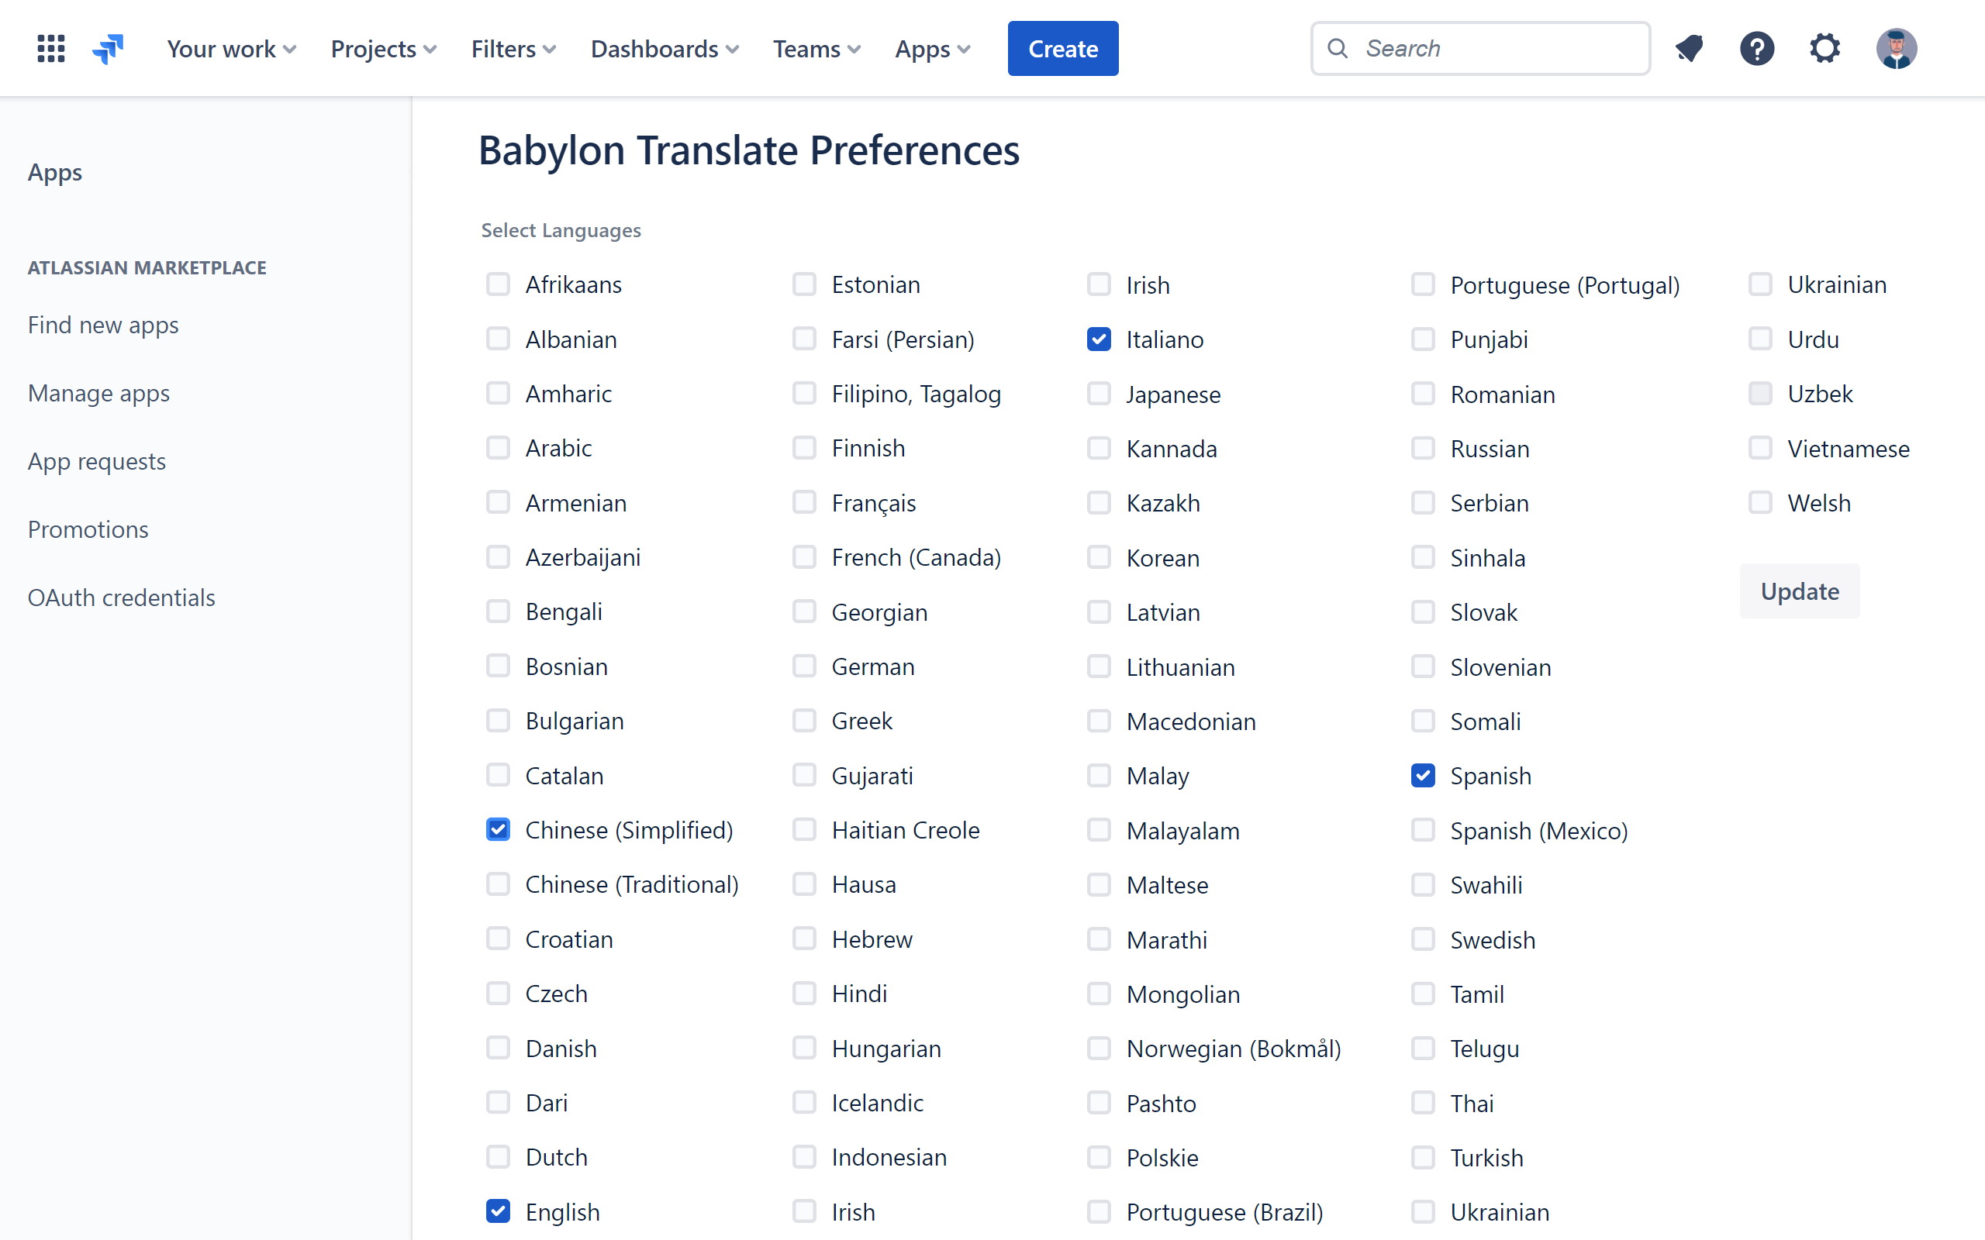
Task: Open Manage apps in sidebar
Action: 98,393
